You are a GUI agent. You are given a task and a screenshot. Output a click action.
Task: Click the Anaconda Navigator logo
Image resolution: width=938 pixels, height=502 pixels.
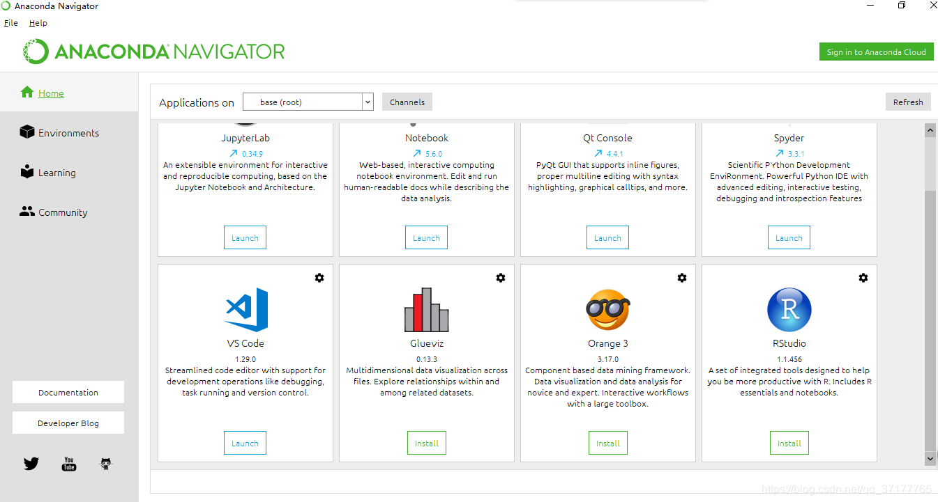154,52
